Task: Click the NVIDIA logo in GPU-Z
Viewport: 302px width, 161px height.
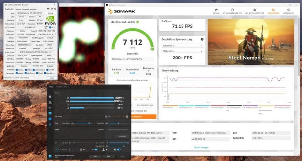Action: 50,20
